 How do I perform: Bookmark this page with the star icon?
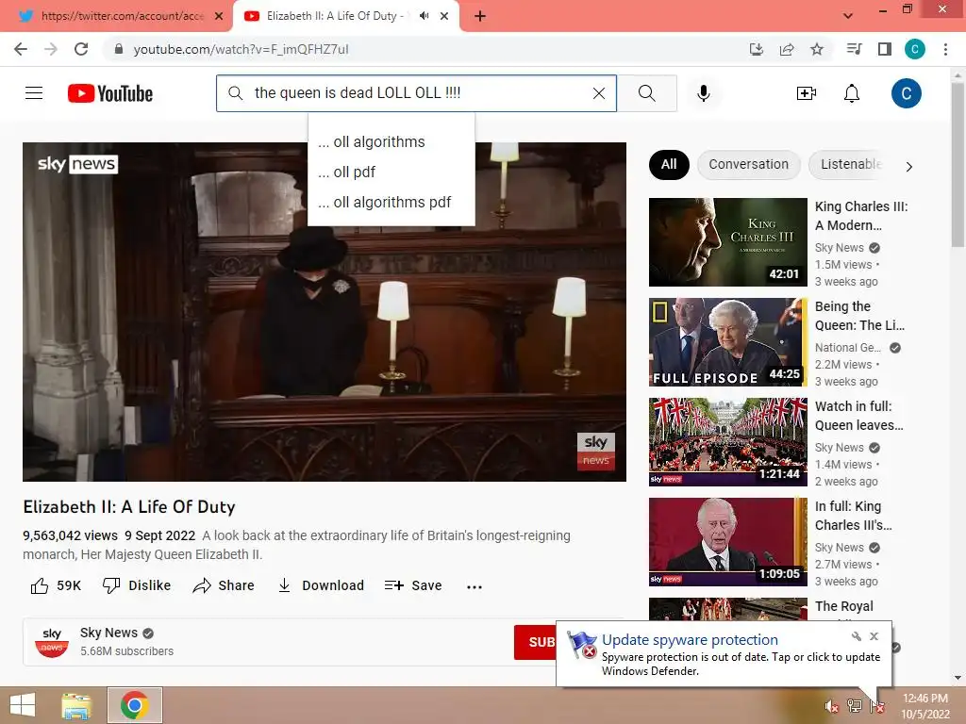(817, 49)
